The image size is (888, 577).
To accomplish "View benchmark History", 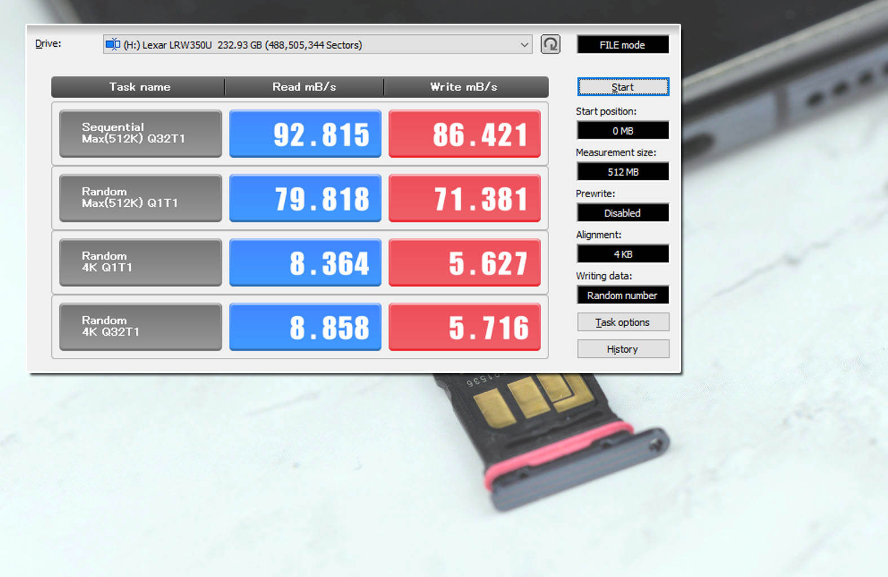I will (622, 349).
